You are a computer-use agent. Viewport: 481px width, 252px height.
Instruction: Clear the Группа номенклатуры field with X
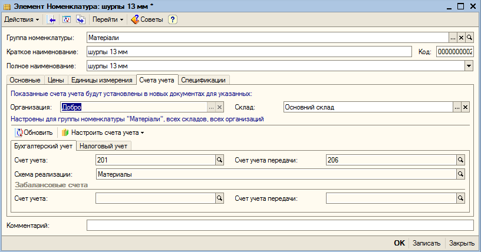click(461, 38)
